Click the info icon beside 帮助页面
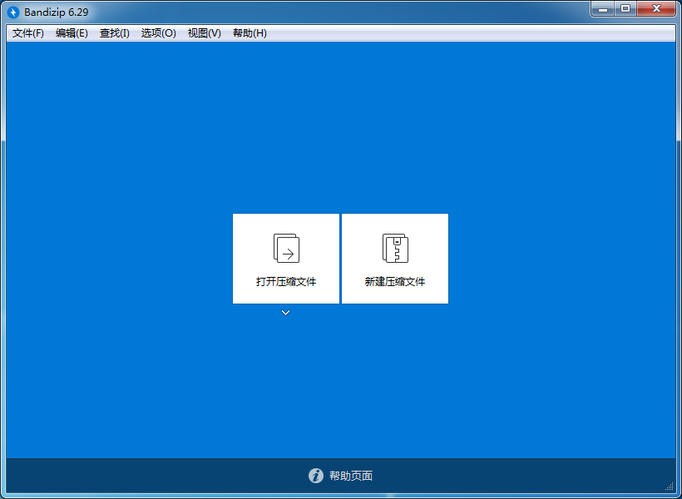682x499 pixels. click(315, 476)
